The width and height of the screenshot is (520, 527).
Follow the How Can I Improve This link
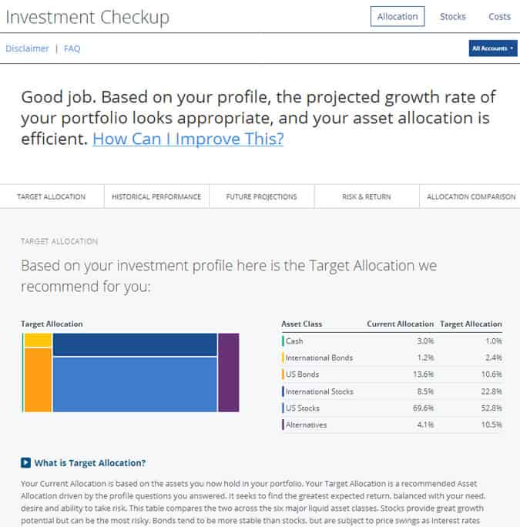coord(188,139)
